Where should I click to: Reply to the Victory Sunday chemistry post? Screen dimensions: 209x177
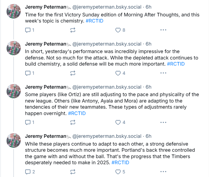[28, 30]
